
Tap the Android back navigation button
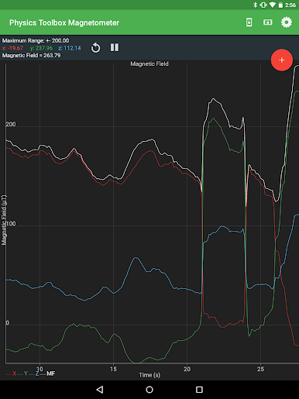coord(100,390)
